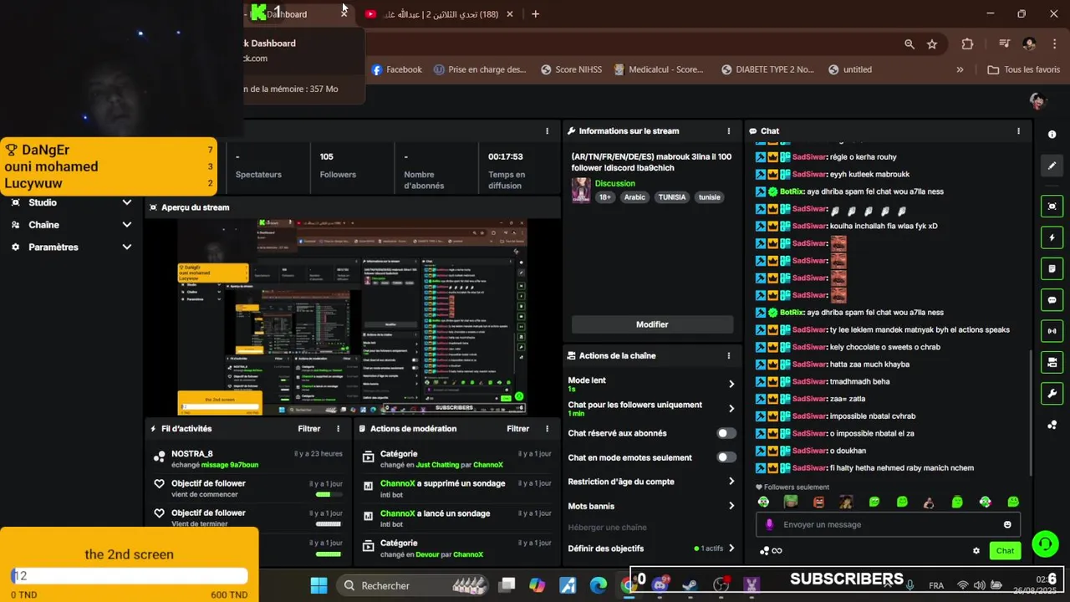Click the lightning bolt quick actions icon
Screen dimensions: 1070x602
[x=1052, y=237]
